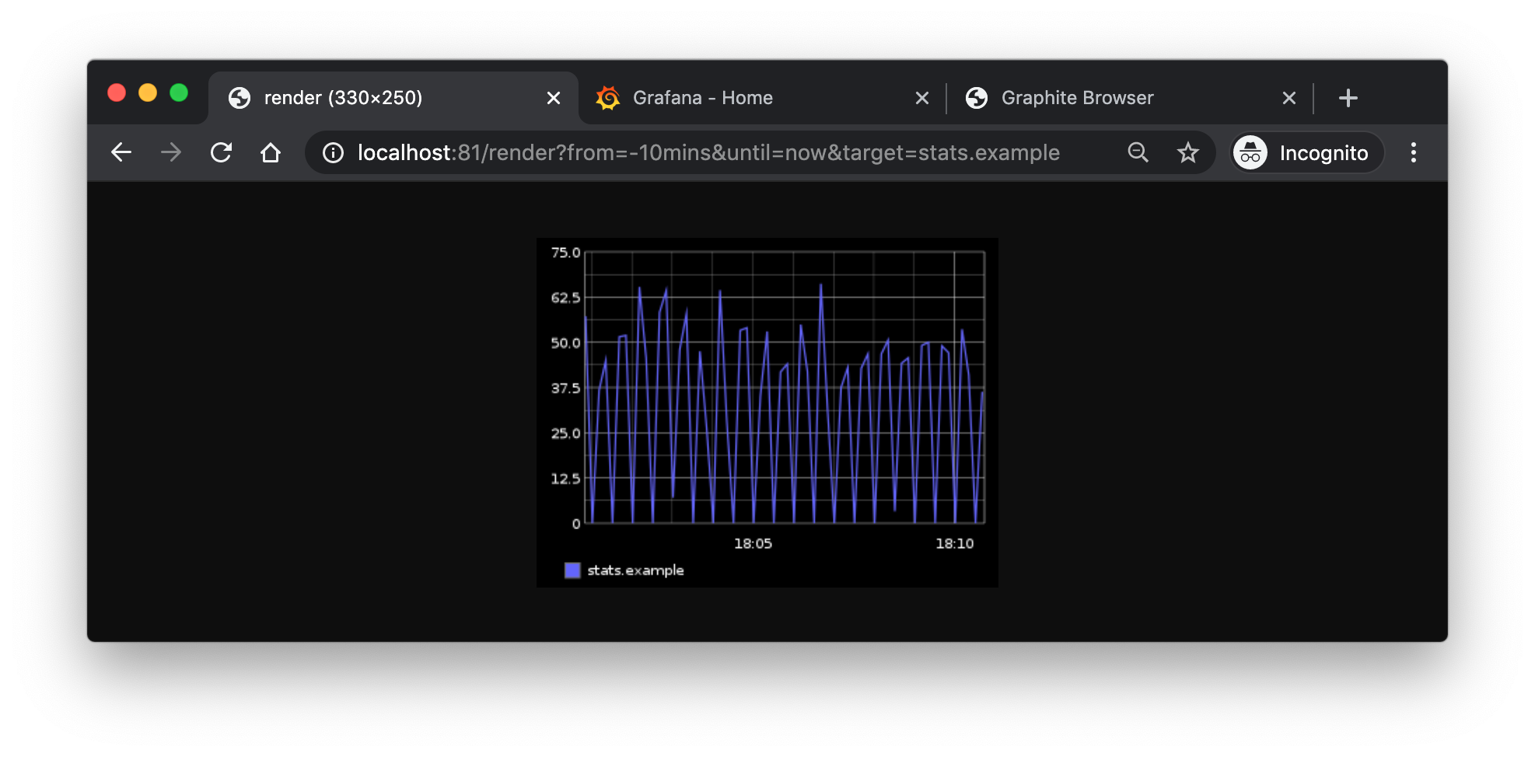Click the globe favicon of Graphite Browser tab
Viewport: 1535px width, 757px height.
tap(977, 98)
